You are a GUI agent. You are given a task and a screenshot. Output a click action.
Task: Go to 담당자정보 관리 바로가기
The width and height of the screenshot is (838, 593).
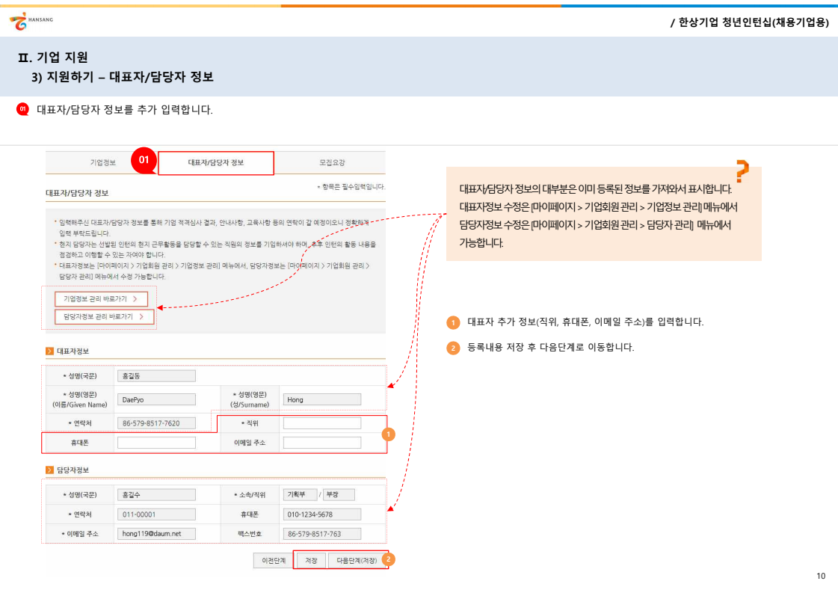104,317
